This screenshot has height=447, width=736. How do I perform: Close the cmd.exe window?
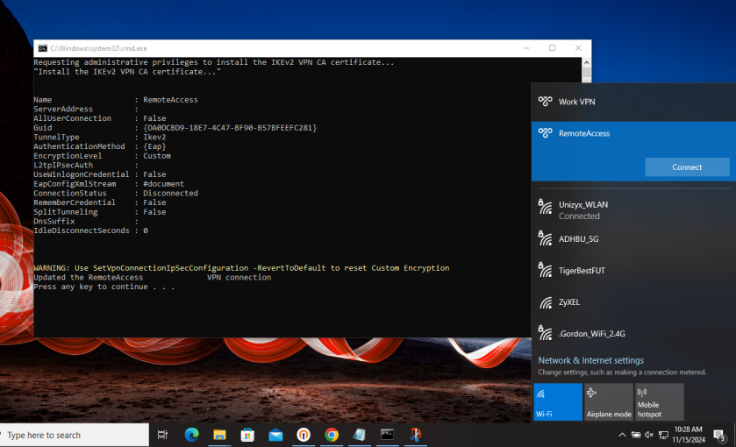[x=578, y=48]
